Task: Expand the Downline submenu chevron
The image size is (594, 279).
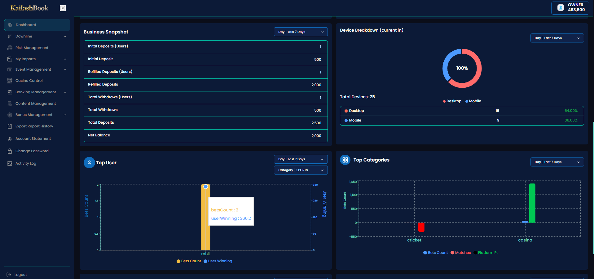Action: coord(65,36)
